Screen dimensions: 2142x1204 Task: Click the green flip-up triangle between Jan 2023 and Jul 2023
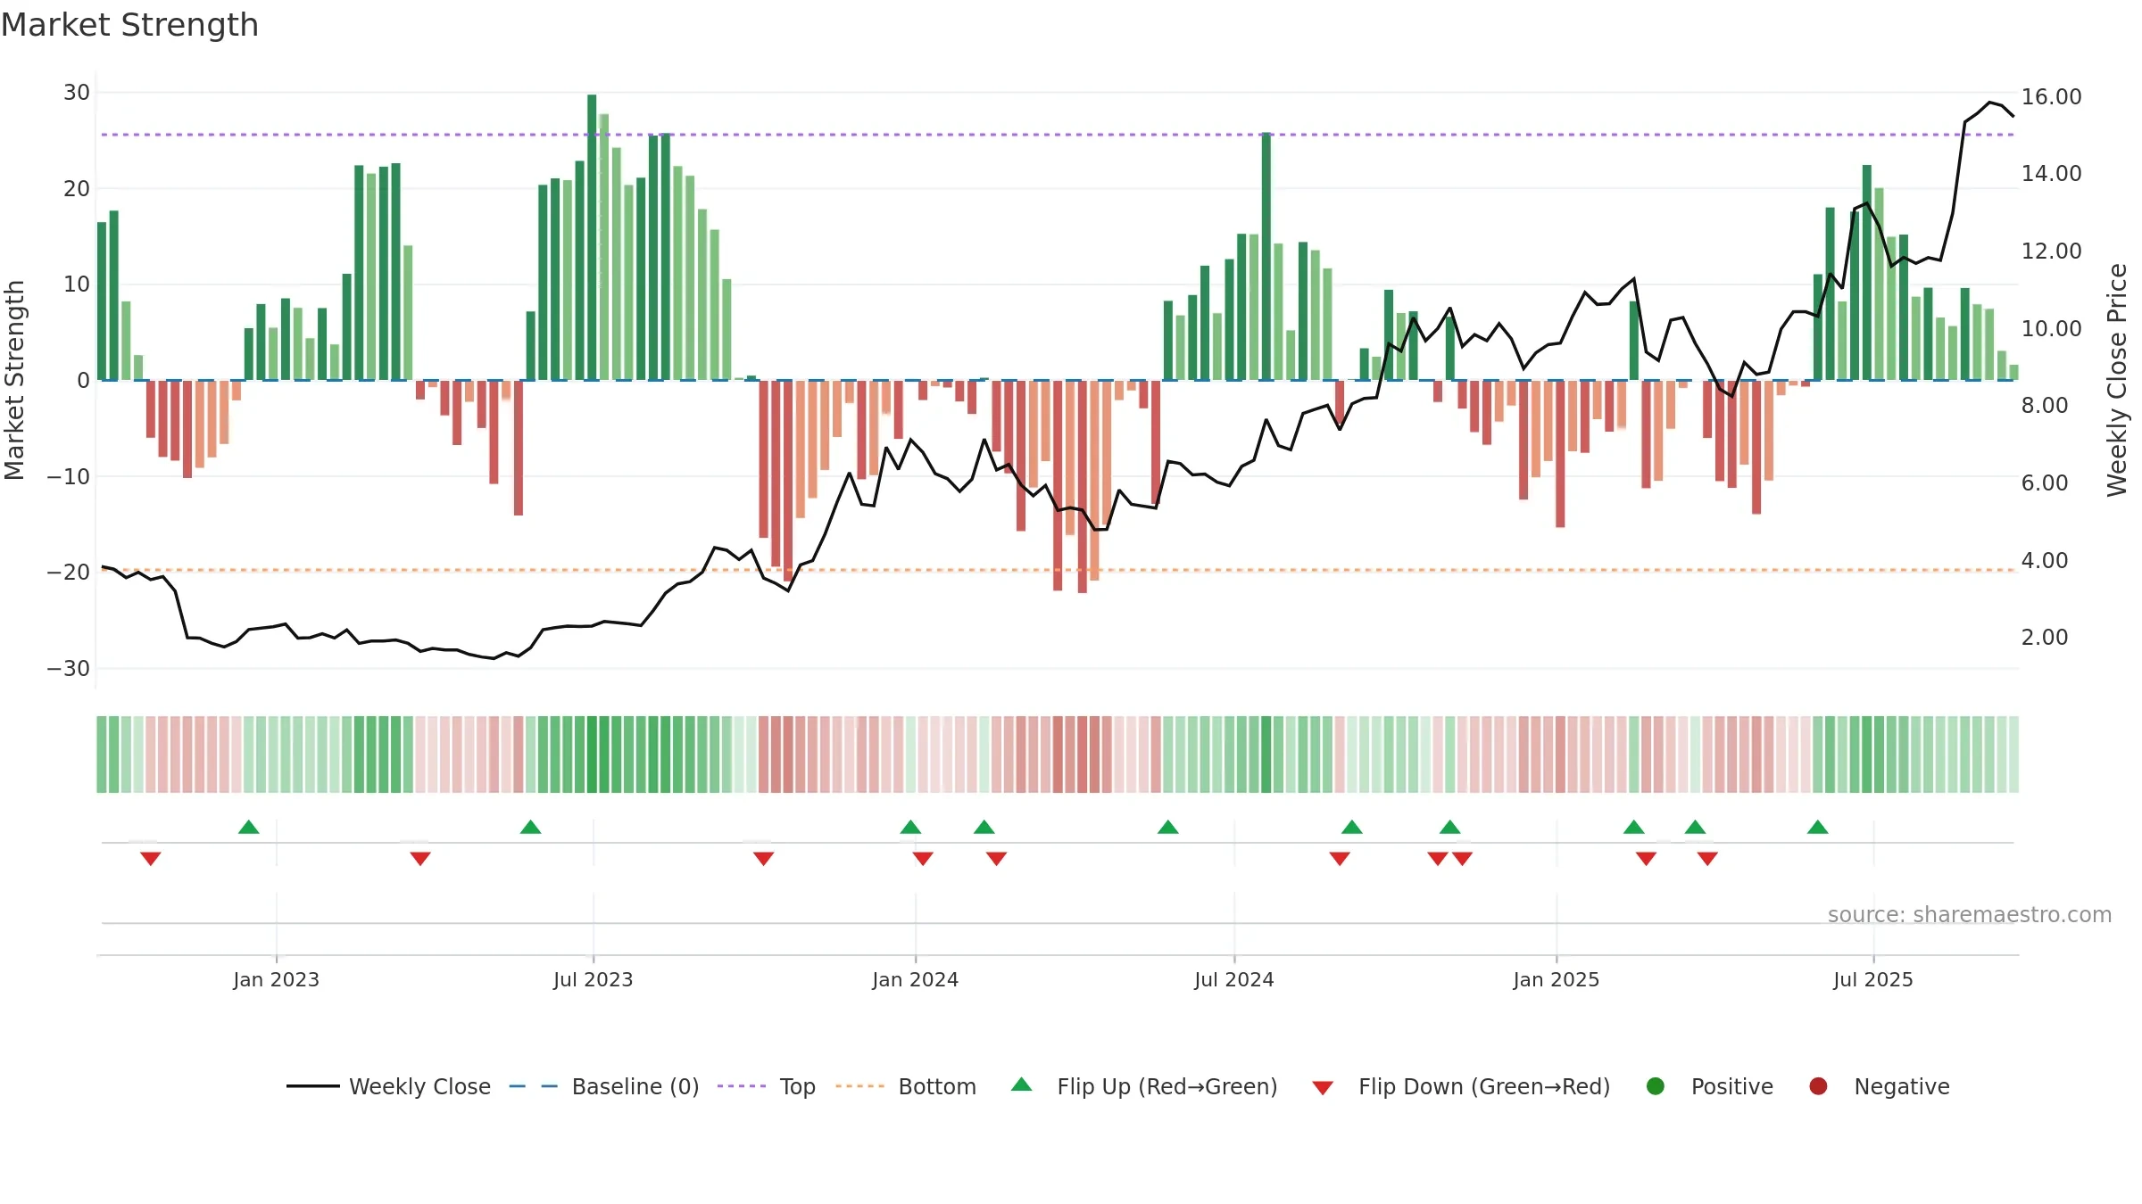[531, 827]
